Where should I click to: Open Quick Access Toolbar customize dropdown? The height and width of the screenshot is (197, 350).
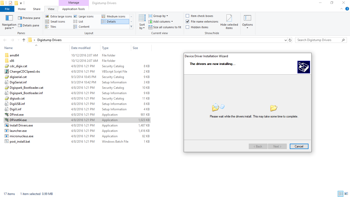tap(21, 3)
